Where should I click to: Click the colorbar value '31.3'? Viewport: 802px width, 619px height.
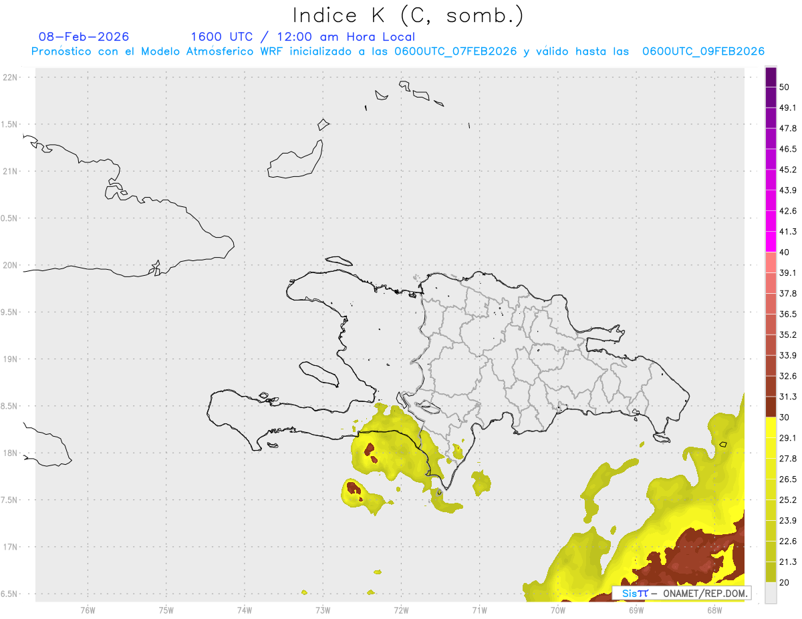tap(788, 397)
